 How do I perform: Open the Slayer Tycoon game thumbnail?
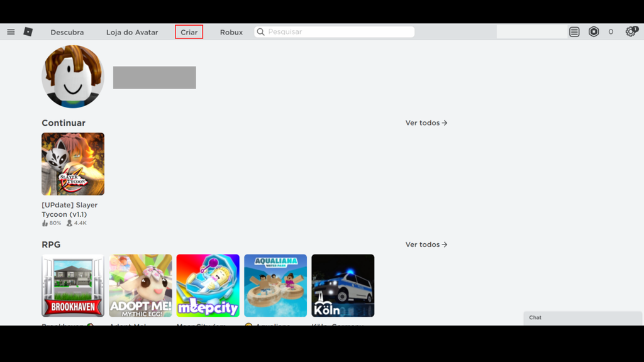coord(73,164)
